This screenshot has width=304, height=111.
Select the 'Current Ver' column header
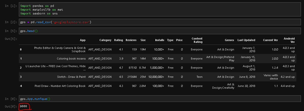[270, 40]
